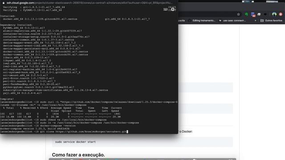Expand the bookmarks overflow chevron
The width and height of the screenshot is (285, 160).
[x=255, y=20]
